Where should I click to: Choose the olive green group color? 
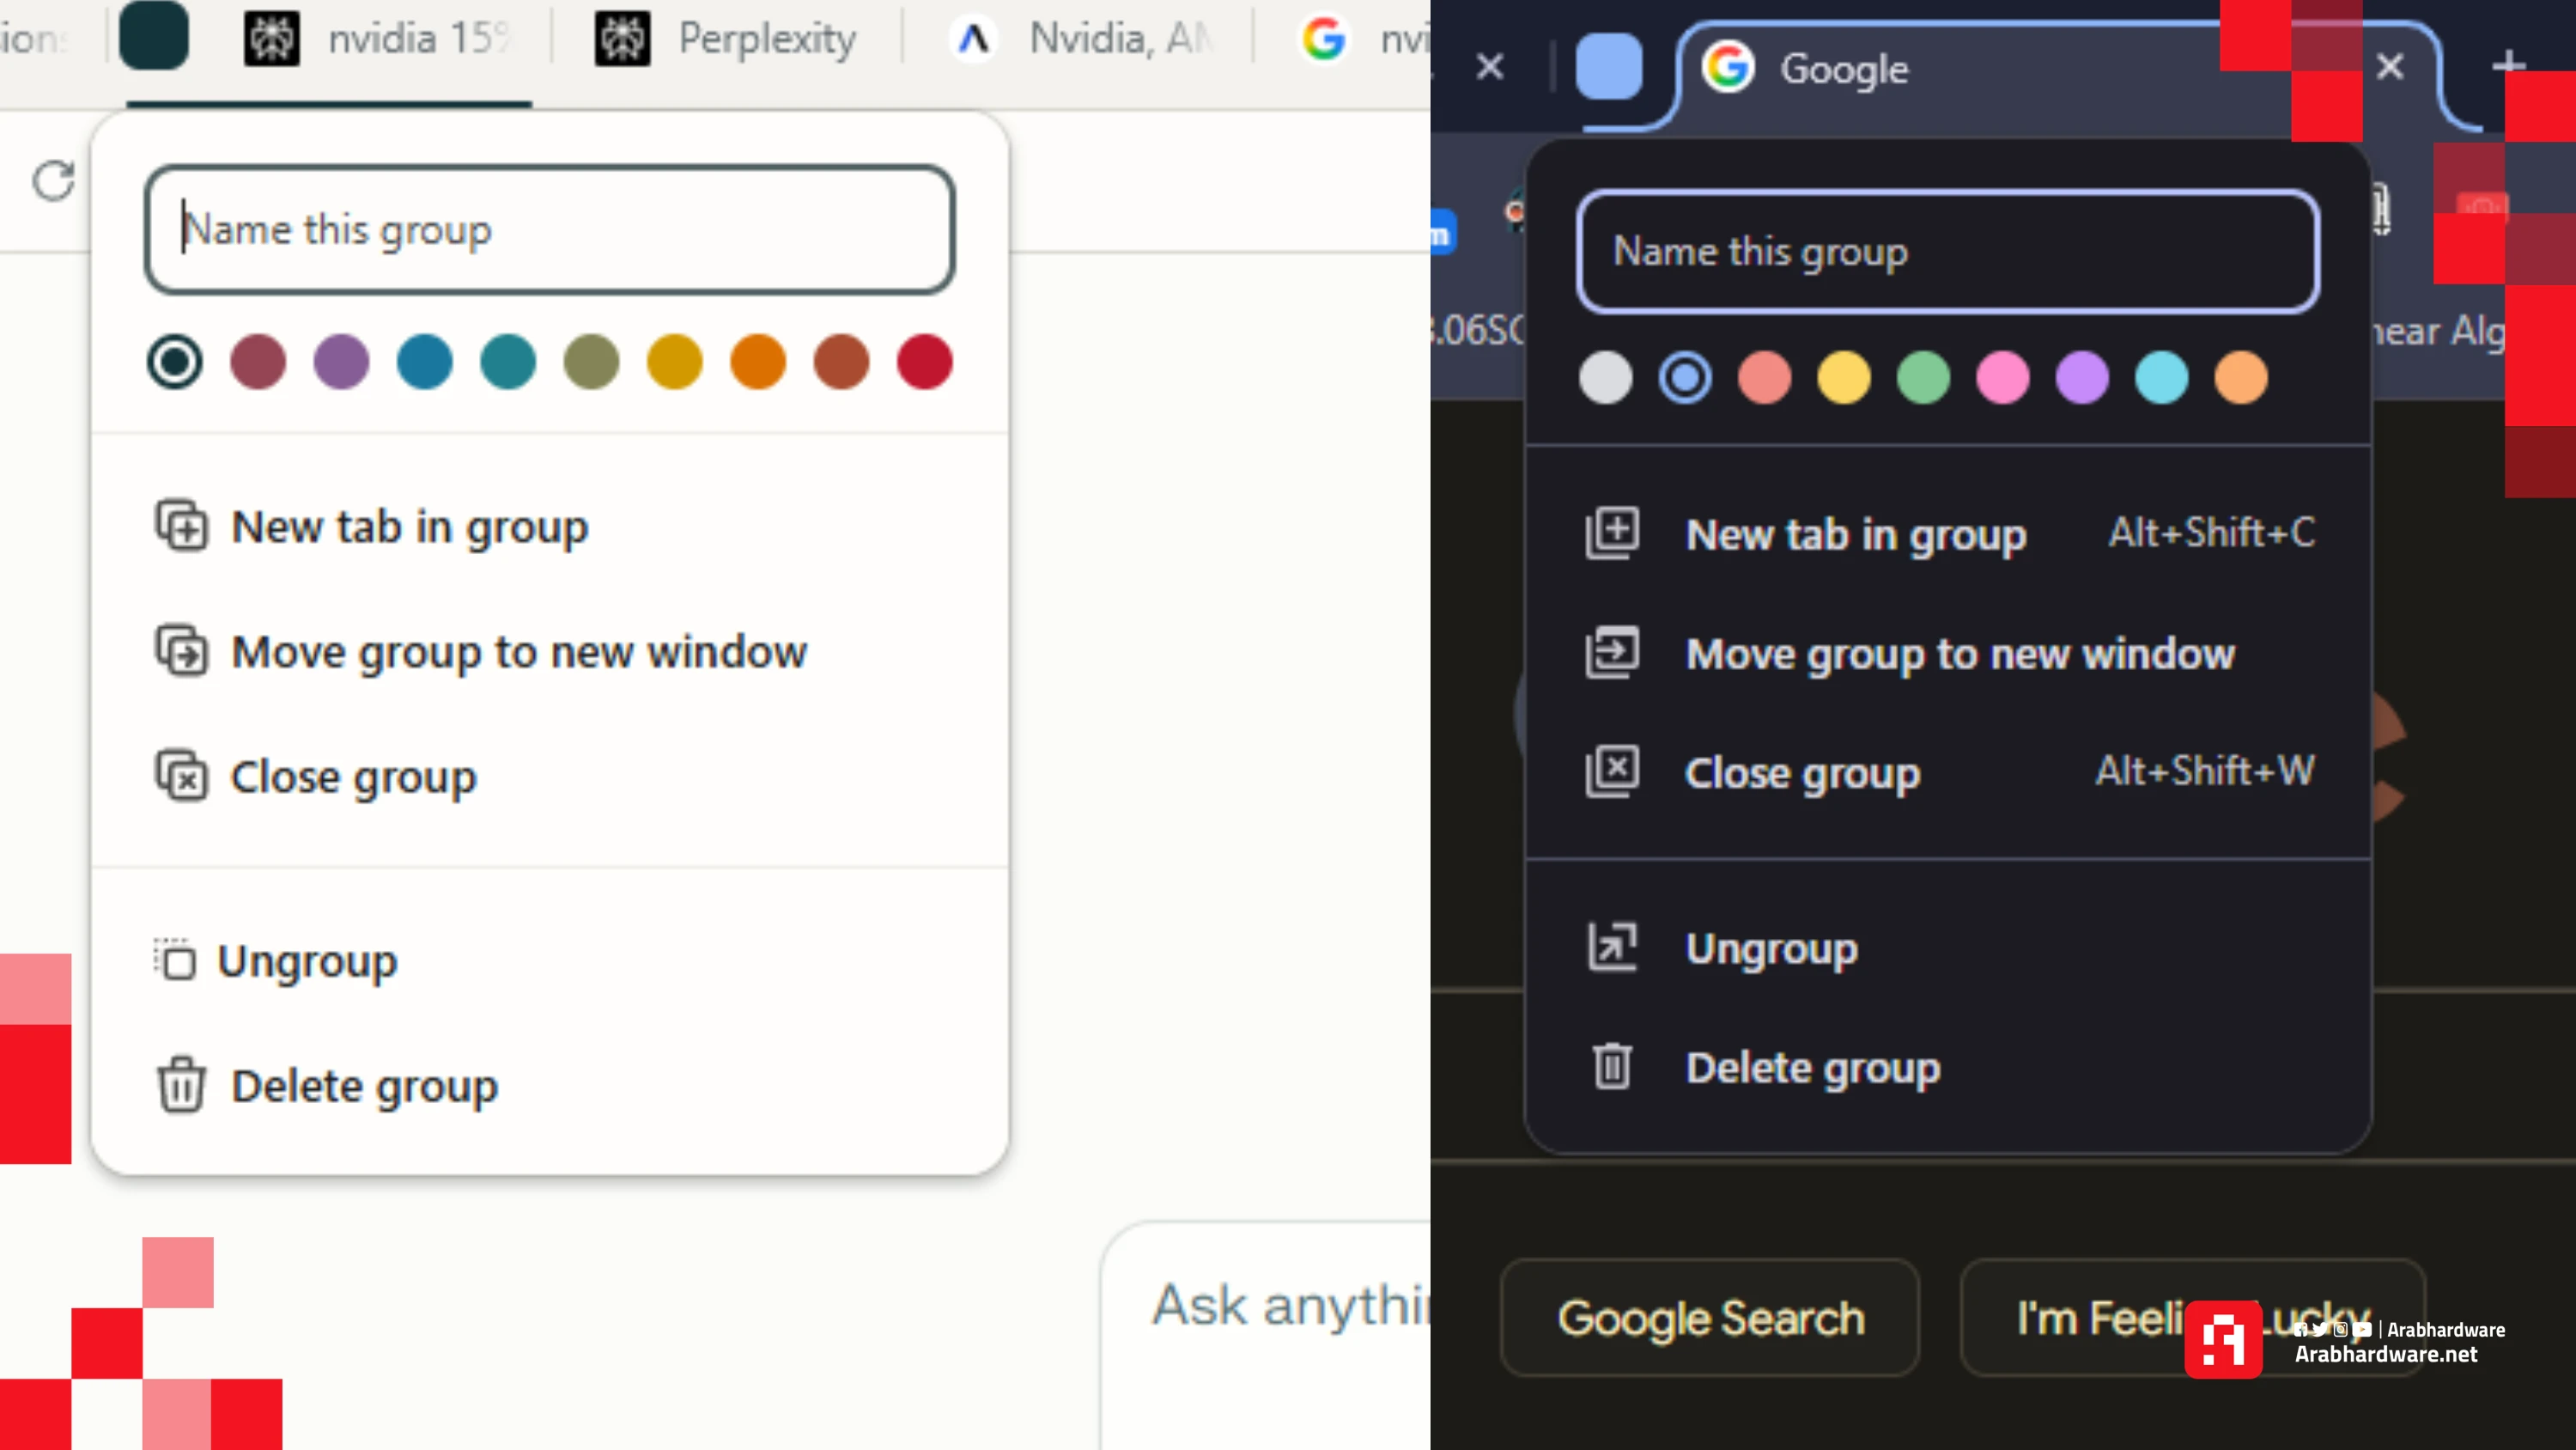tap(591, 362)
